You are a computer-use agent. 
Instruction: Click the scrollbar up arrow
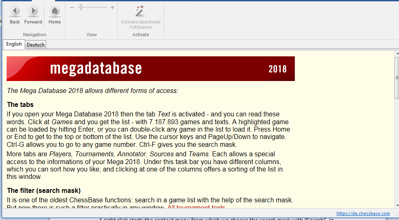(x=397, y=53)
